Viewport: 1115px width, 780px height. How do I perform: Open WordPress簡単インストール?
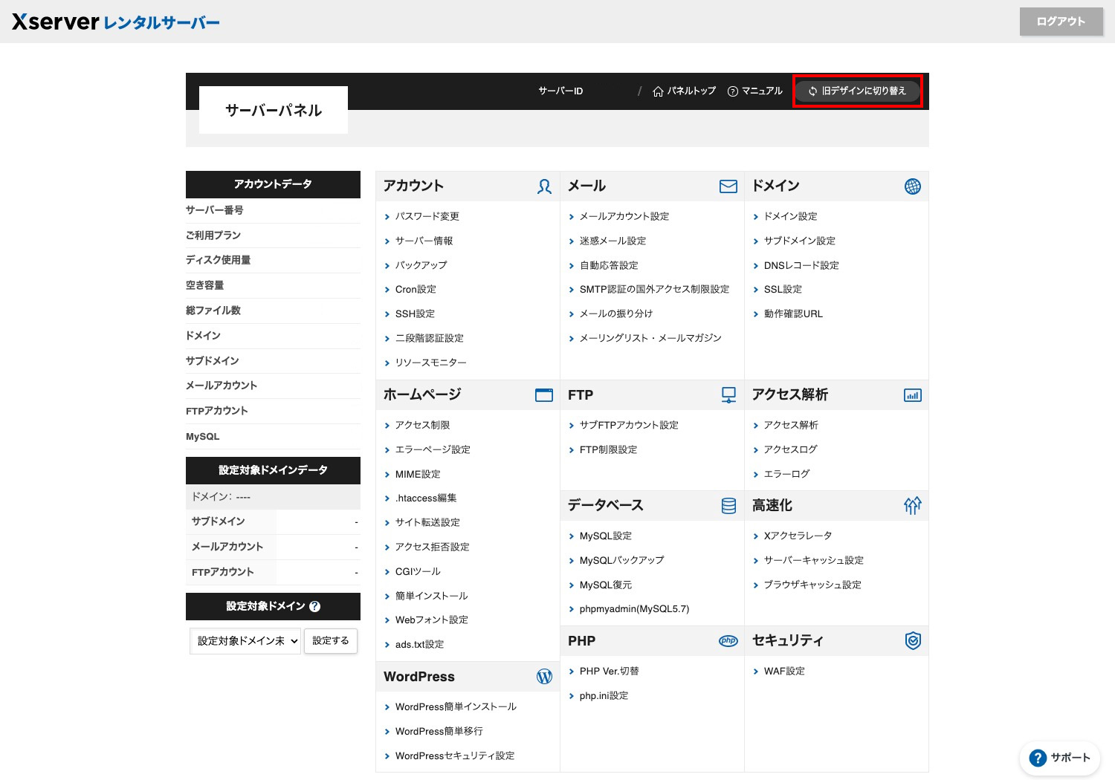456,707
